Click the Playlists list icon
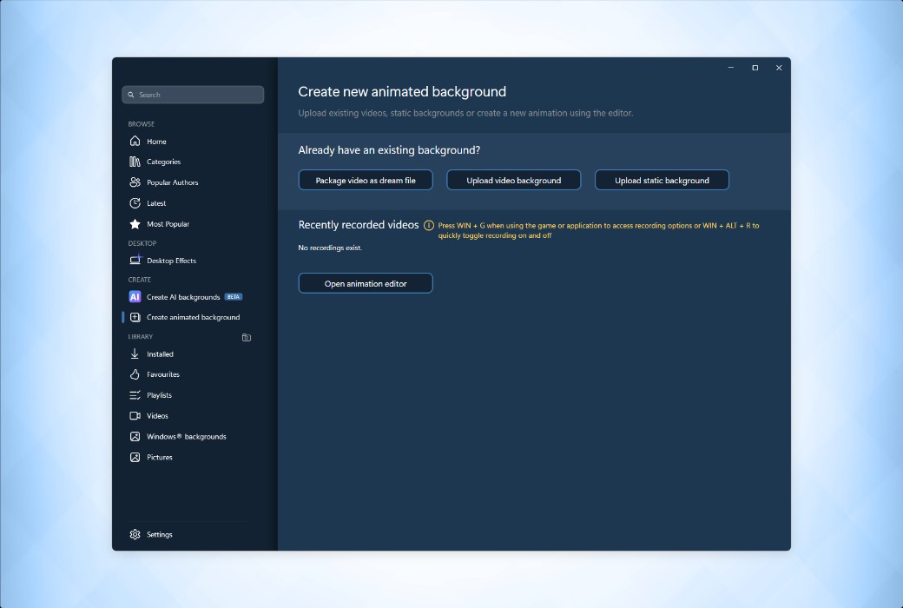This screenshot has height=608, width=903. click(135, 395)
